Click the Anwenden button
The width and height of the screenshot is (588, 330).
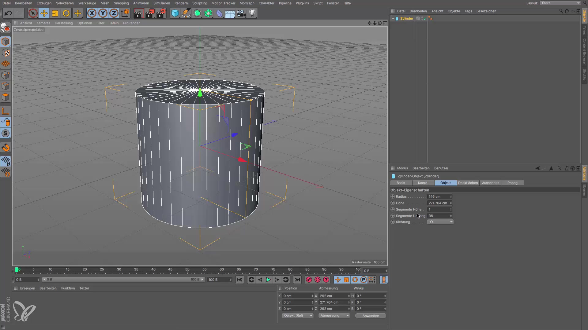pyautogui.click(x=371, y=316)
